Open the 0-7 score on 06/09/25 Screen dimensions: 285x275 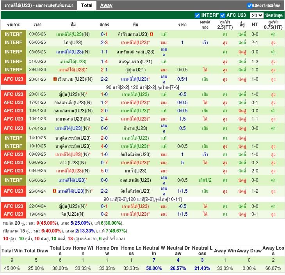coord(104,162)
